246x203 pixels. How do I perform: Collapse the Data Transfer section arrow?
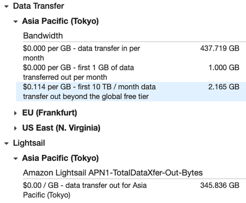pos(6,7)
